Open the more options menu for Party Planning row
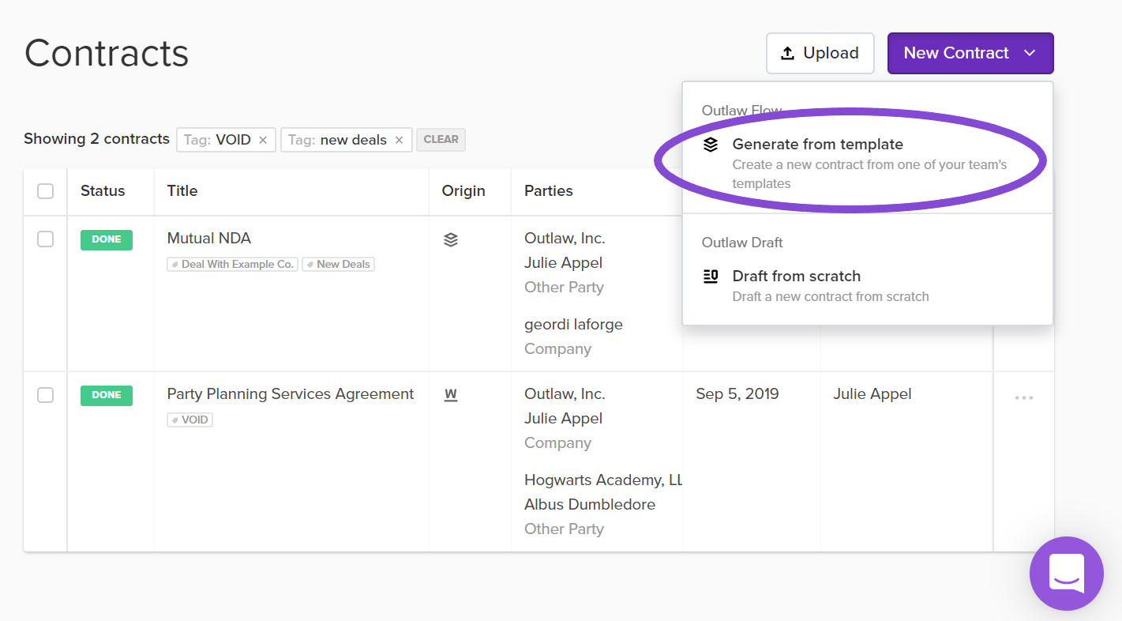The height and width of the screenshot is (621, 1122). [x=1024, y=397]
